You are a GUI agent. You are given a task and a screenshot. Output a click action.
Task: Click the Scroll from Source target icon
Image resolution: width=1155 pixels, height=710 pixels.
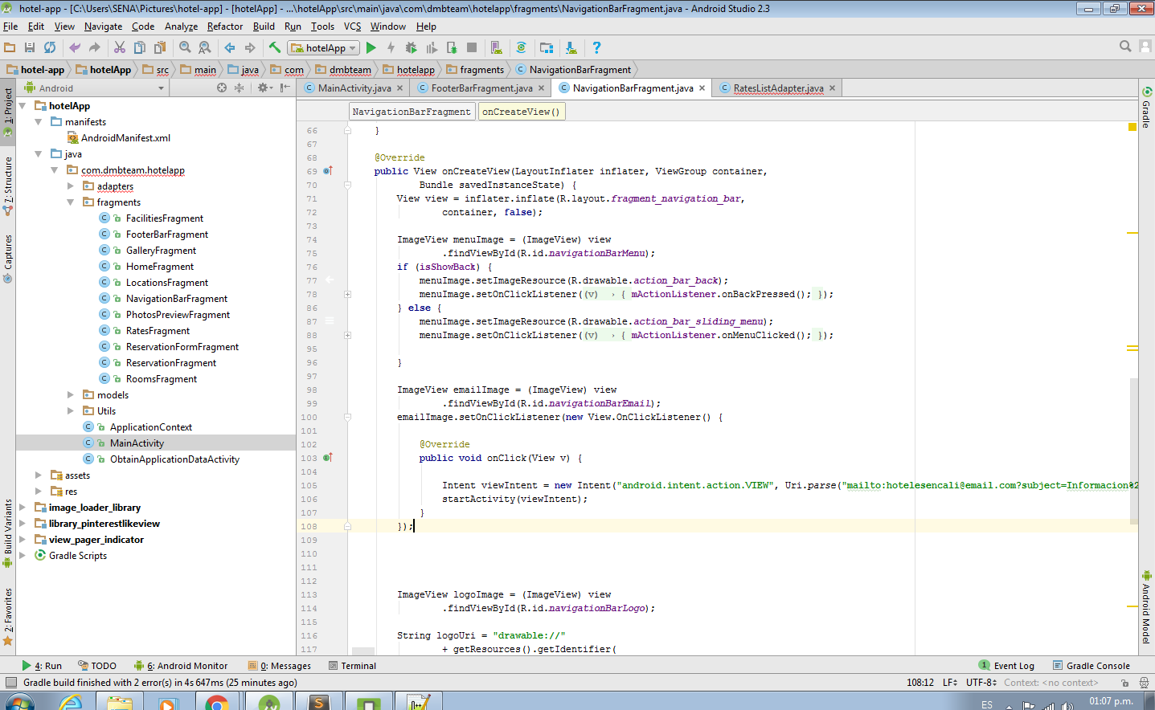[x=222, y=88]
